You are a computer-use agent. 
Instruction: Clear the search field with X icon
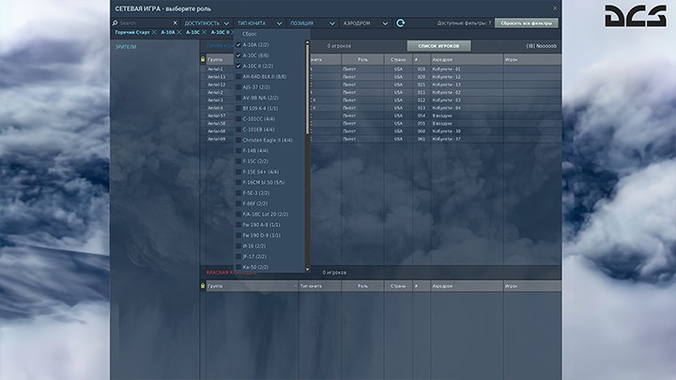tap(175, 23)
